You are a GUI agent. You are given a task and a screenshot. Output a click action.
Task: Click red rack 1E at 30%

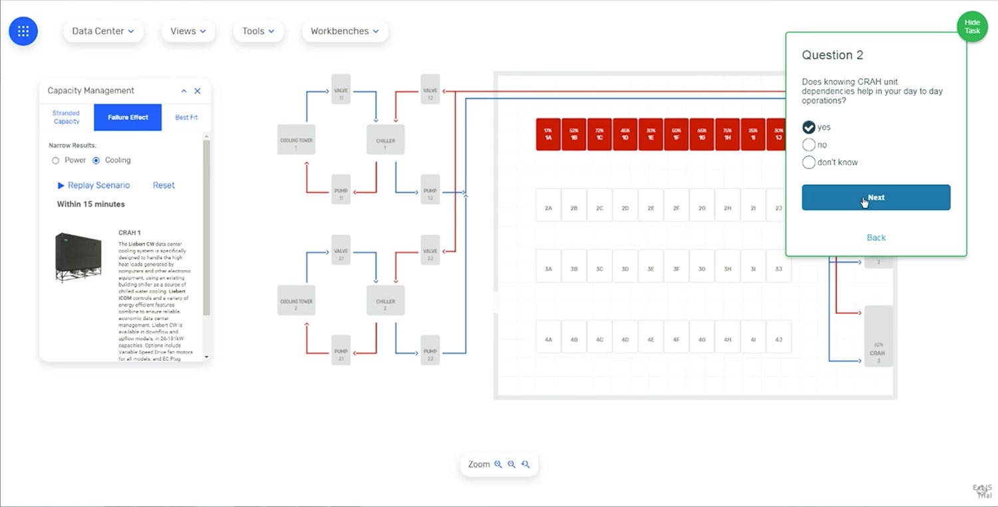click(x=651, y=134)
